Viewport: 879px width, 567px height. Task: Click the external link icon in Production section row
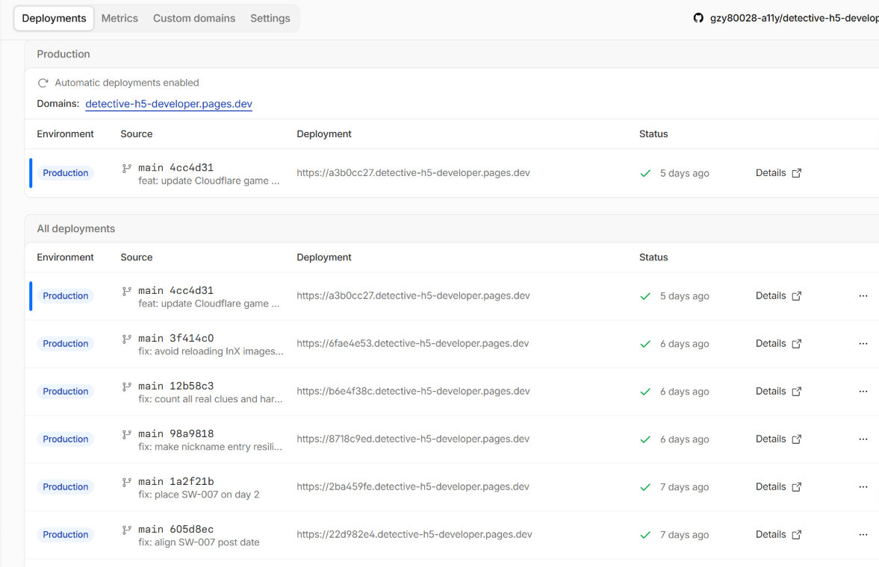pyautogui.click(x=797, y=173)
